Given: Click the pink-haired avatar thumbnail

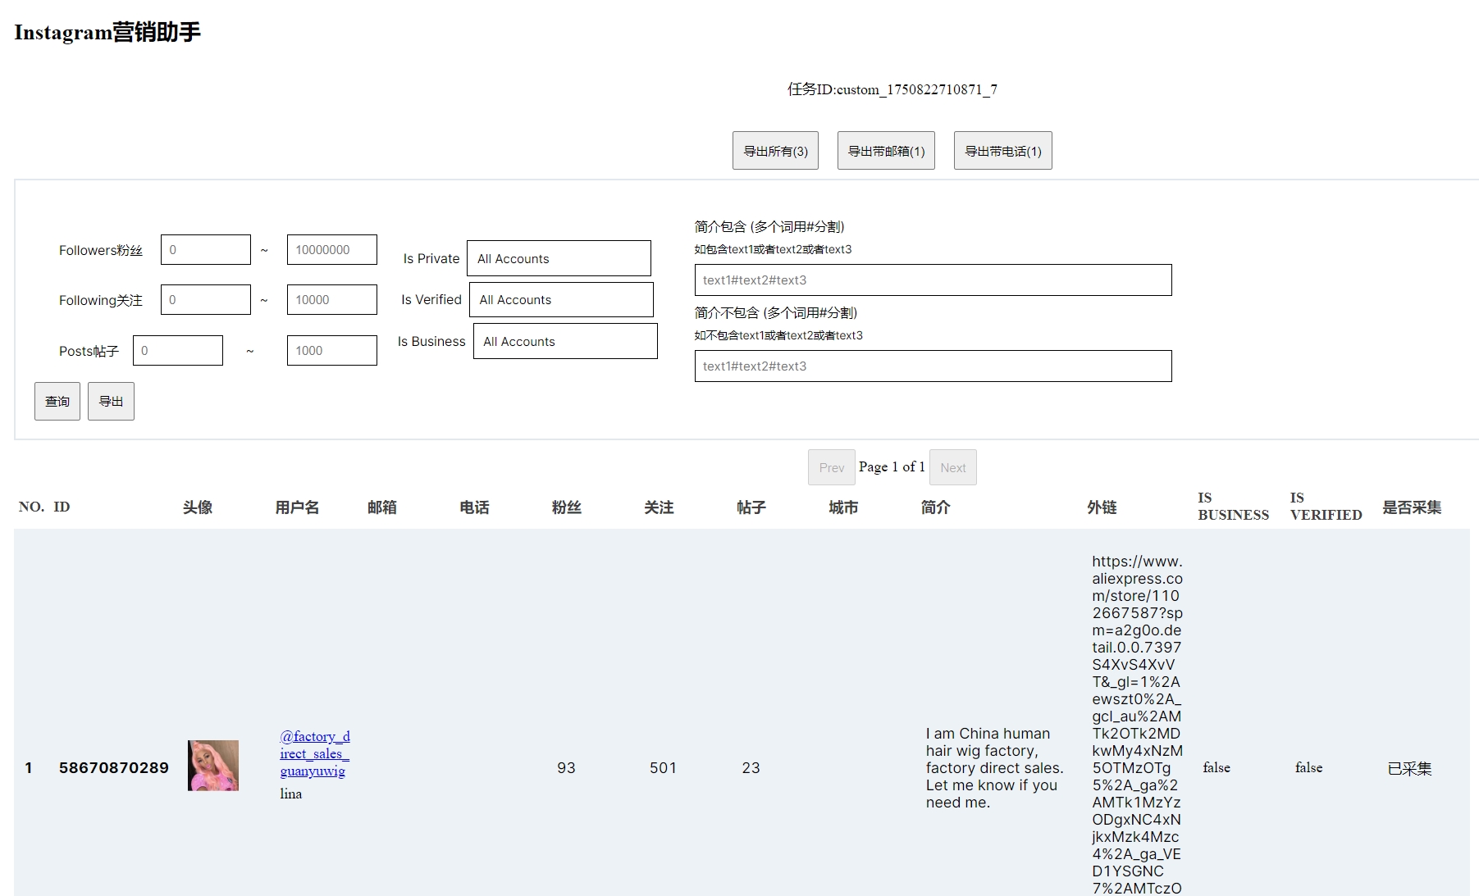Looking at the screenshot, I should click(x=213, y=766).
